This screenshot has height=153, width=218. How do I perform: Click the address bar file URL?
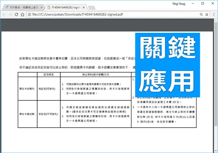pyautogui.click(x=77, y=14)
